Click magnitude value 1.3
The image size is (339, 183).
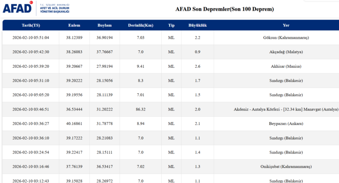click(198, 167)
